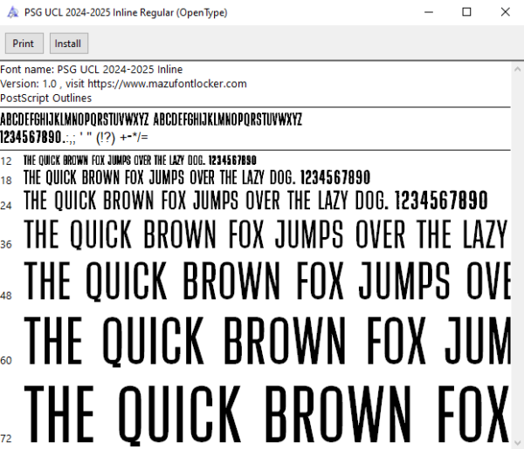Click the mazufontlocker.com URL text
The height and width of the screenshot is (449, 524).
(167, 84)
